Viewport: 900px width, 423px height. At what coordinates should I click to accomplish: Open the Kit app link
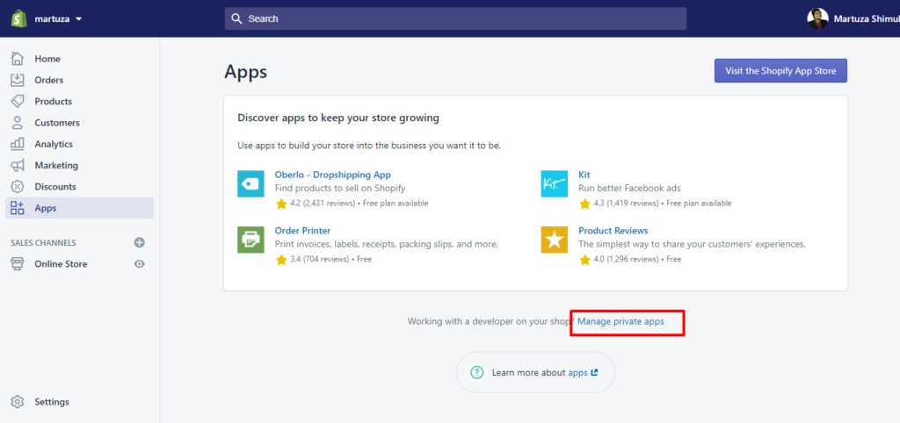pyautogui.click(x=584, y=175)
